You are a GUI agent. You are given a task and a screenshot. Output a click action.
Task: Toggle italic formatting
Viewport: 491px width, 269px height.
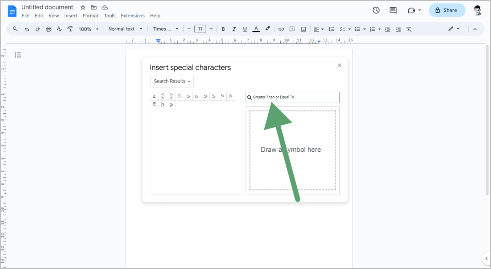click(x=234, y=29)
